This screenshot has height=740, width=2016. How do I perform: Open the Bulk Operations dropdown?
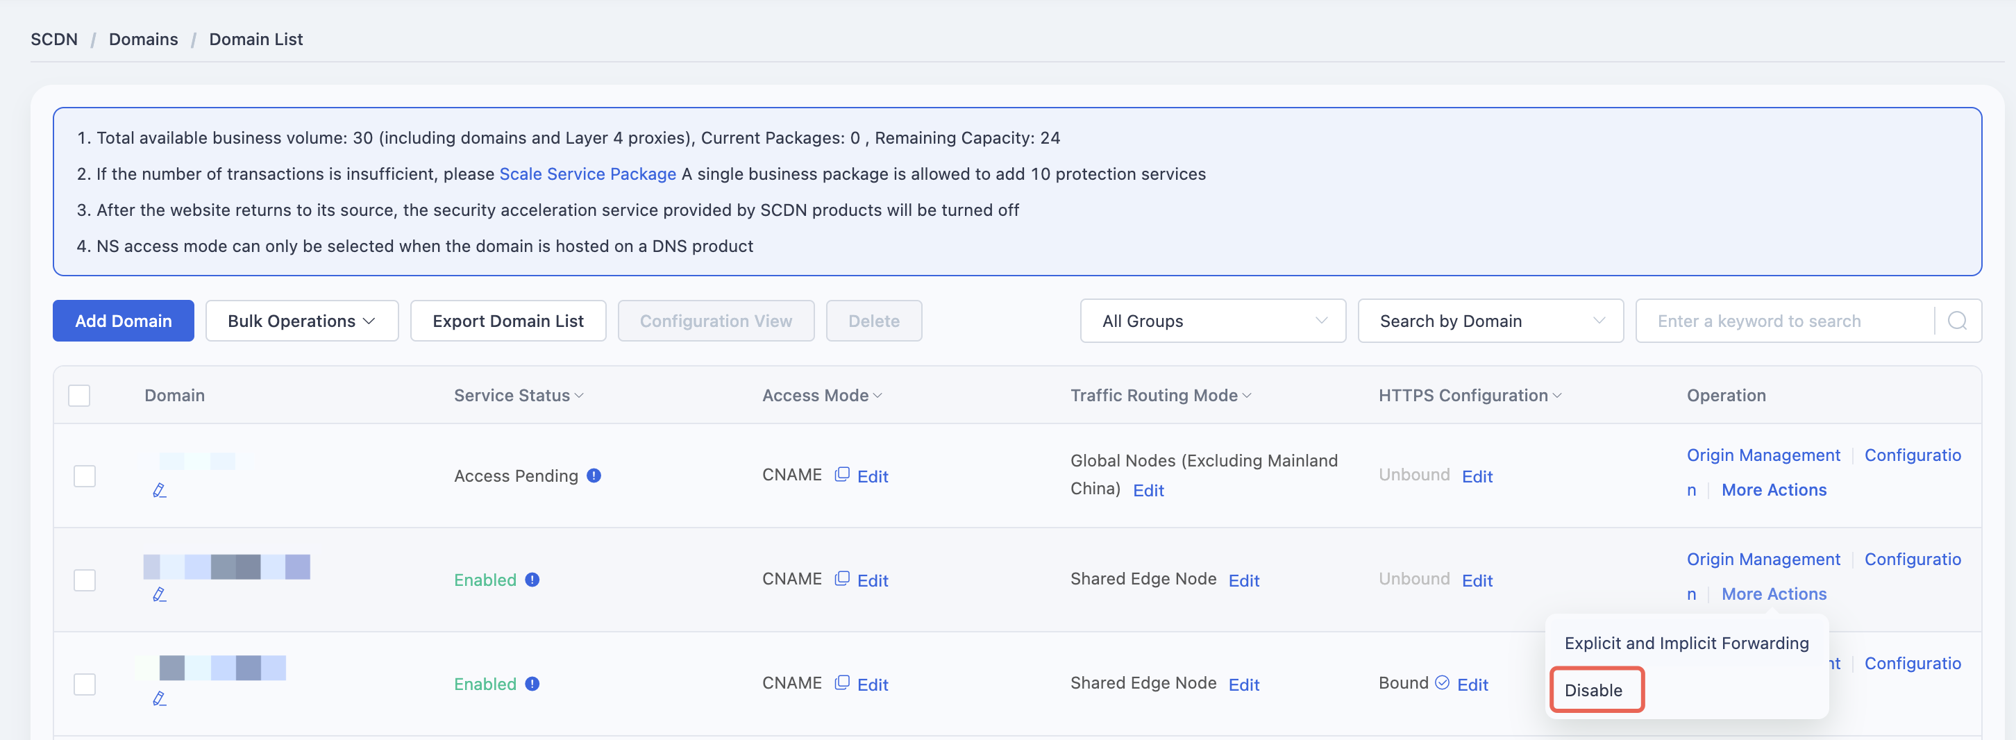click(302, 321)
